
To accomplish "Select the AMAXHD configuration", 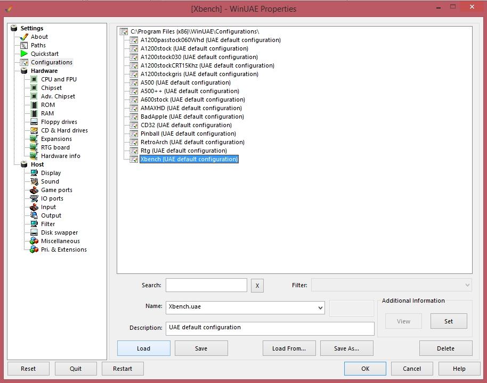I will coord(191,108).
